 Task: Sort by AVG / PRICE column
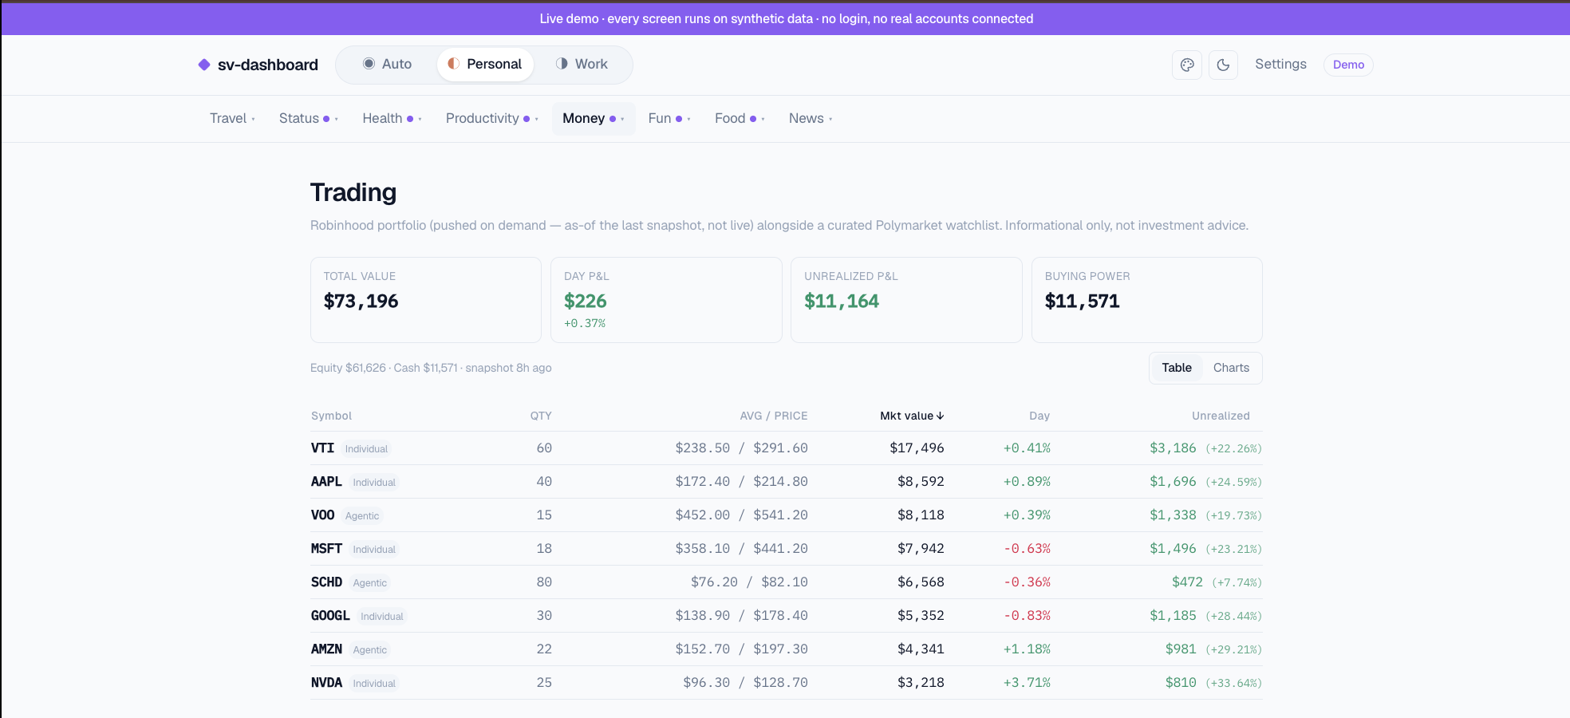773,416
